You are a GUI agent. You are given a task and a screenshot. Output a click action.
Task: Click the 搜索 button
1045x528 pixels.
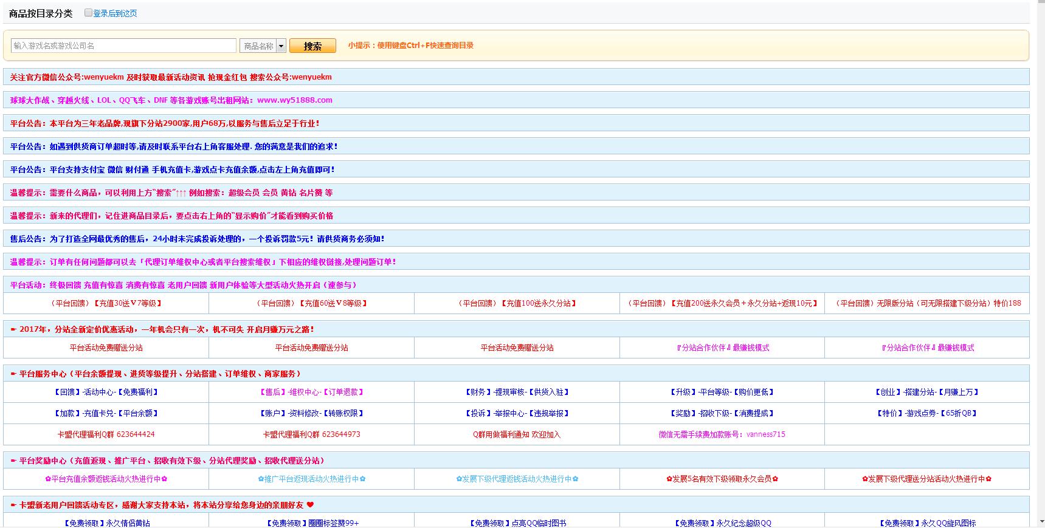(x=312, y=46)
